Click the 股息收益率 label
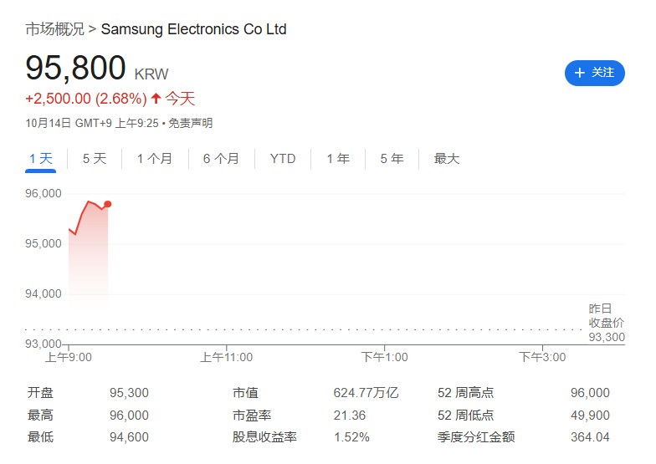Screen dimensions: 656x464 pyautogui.click(x=264, y=437)
